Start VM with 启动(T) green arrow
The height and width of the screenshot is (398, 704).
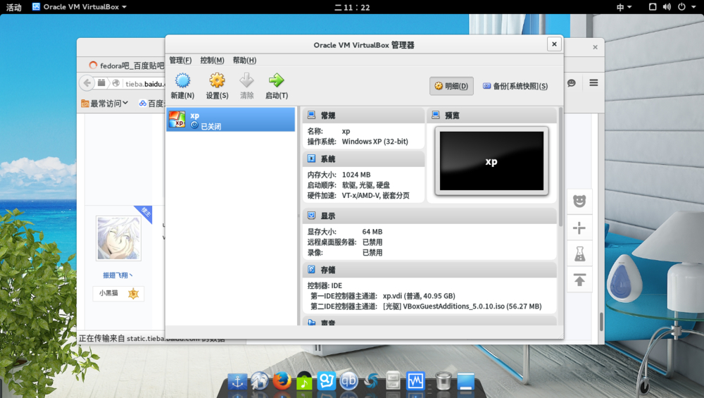(276, 85)
